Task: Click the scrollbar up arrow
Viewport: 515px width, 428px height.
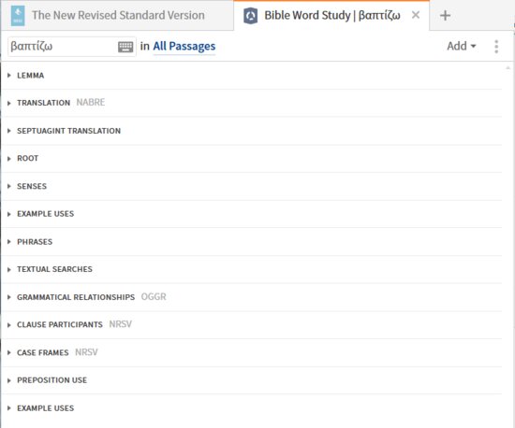Action: [508, 68]
